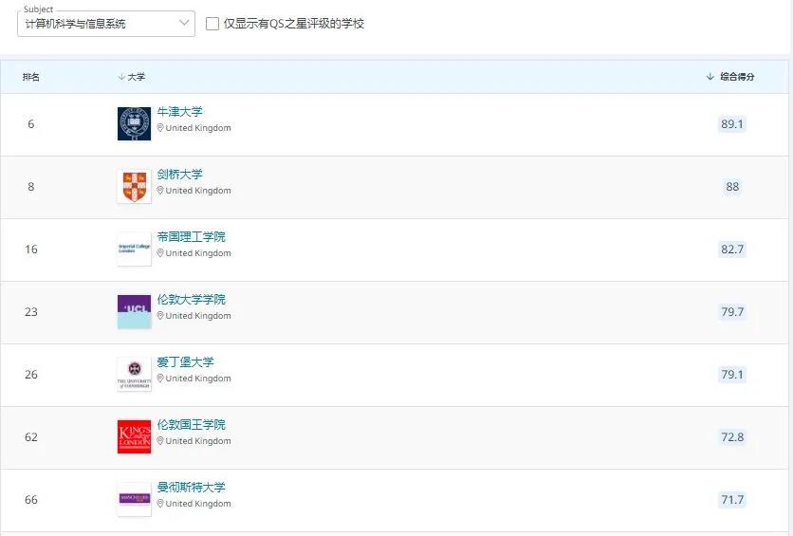Image resolution: width=793 pixels, height=536 pixels.
Task: Click the sort arrow beside 综合得分 header
Action: 710,77
